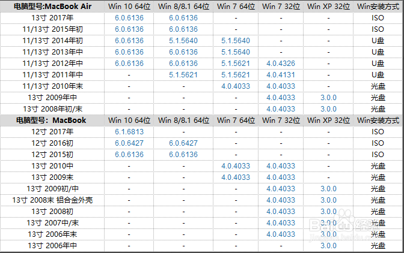Open Win 10 6.0.6136 for 11/13寸 2012年中
This screenshot has height=253, width=404.
[129, 64]
